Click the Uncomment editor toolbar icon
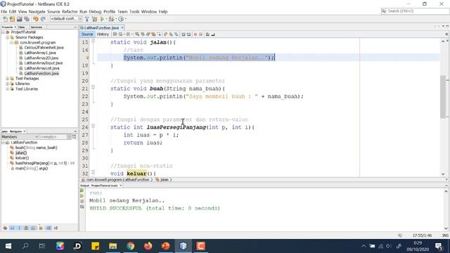 (213, 34)
